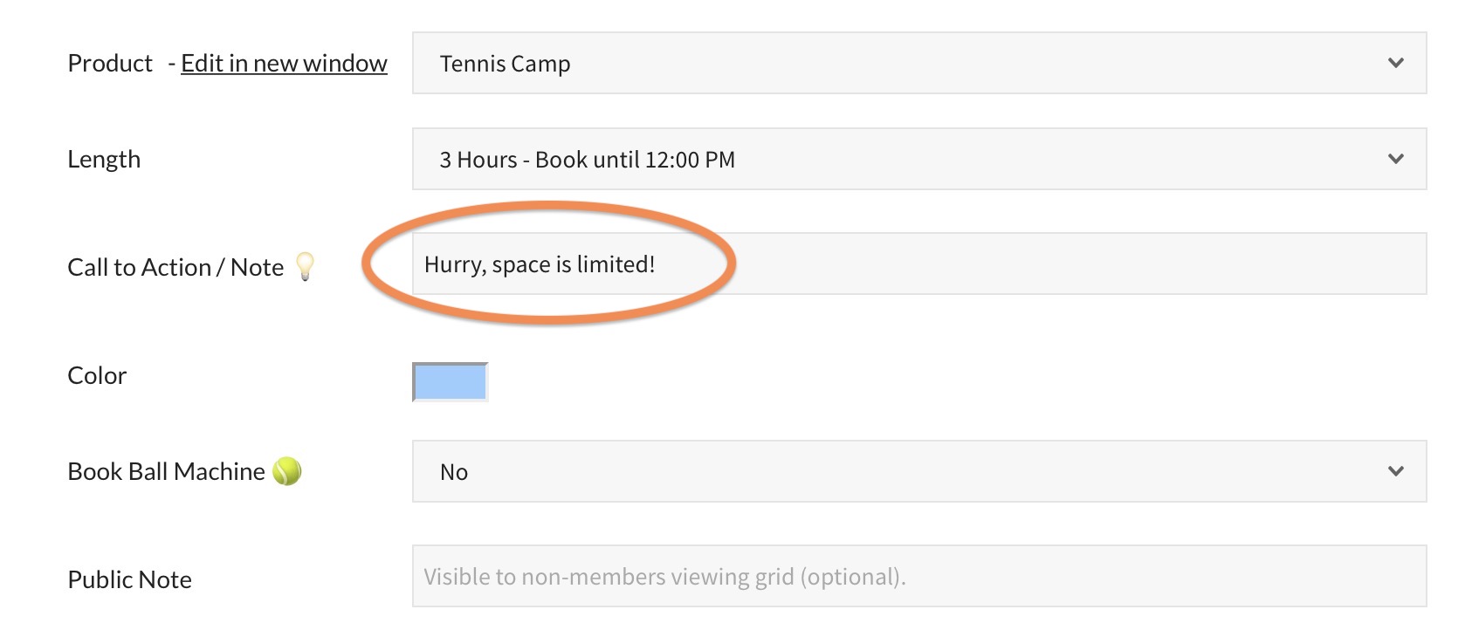Click the Length label
Image resolution: width=1472 pixels, height=630 pixels.
[x=104, y=160]
